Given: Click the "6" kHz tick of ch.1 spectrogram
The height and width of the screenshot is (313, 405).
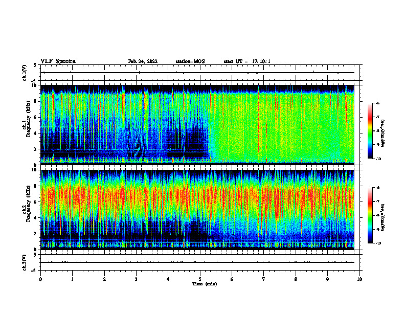Looking at the screenshot, I should click(36, 117).
